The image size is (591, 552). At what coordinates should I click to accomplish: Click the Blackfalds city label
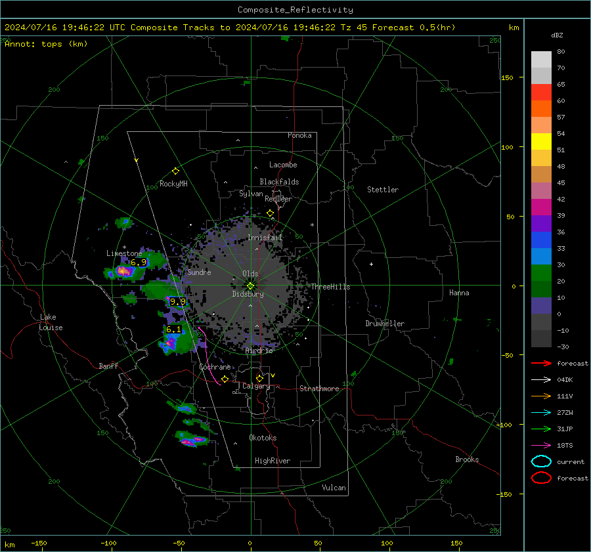(279, 182)
